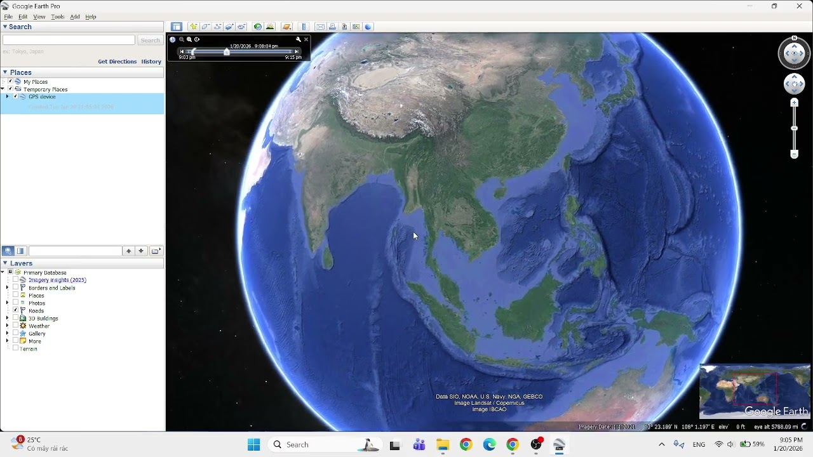The image size is (813, 457).
Task: Move selected place item down arrow
Action: click(x=141, y=251)
